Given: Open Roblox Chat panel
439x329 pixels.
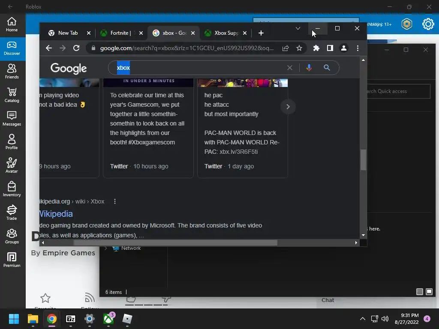Looking at the screenshot, I should [328, 300].
